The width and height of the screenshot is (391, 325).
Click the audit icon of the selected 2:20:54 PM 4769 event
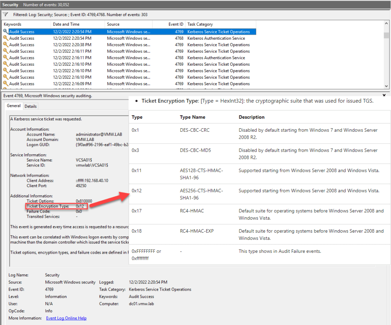click(5, 31)
